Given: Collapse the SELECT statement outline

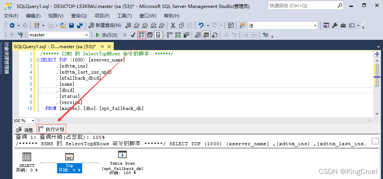Looking at the screenshot, I should coord(38,60).
